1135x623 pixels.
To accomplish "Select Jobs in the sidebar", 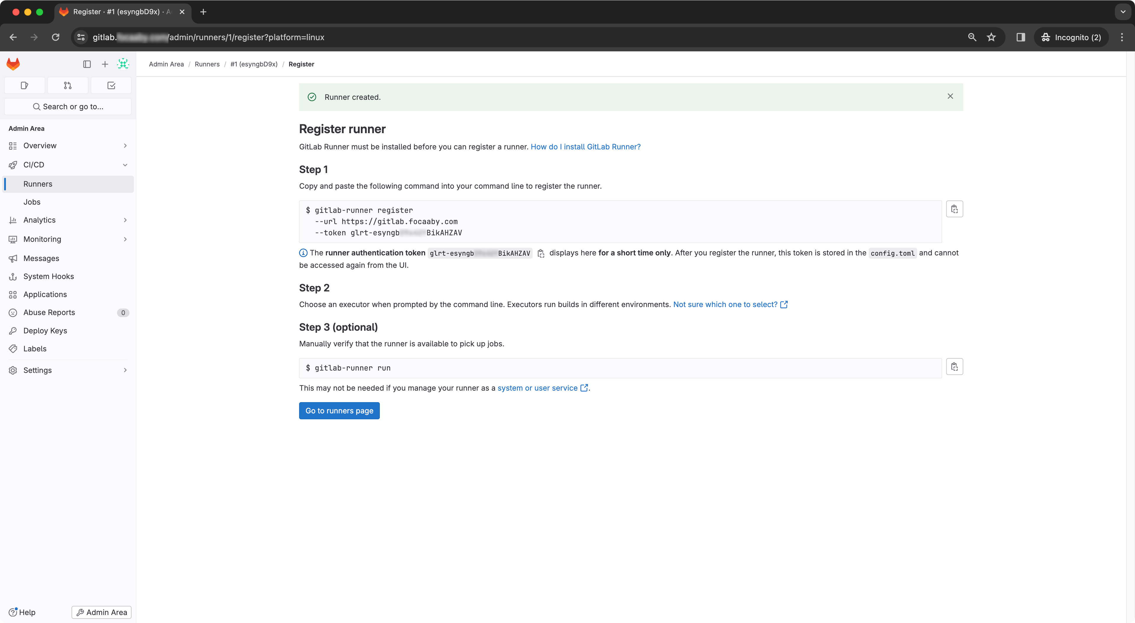I will point(68,202).
